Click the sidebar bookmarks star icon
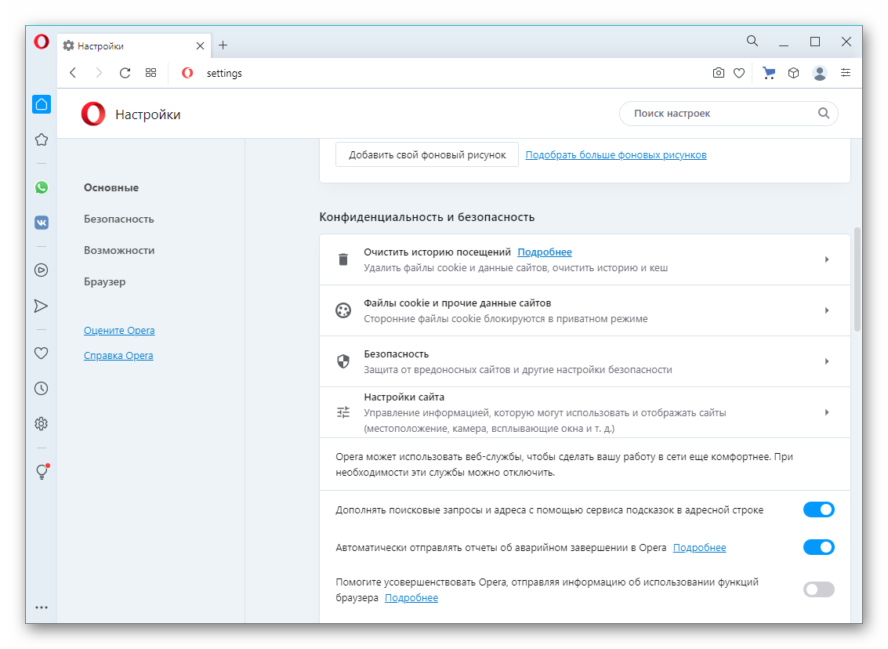 (x=42, y=140)
